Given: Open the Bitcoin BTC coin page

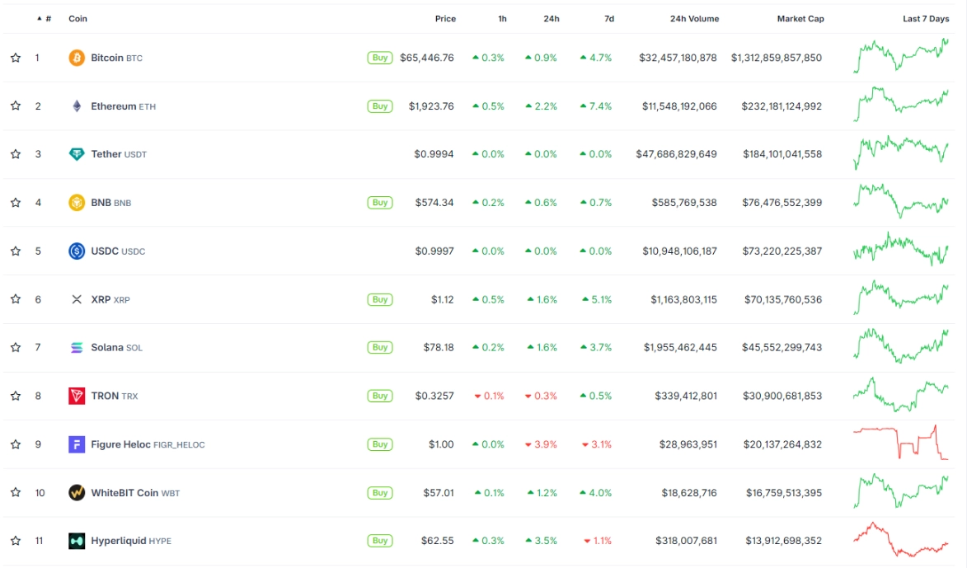Looking at the screenshot, I should (x=116, y=58).
